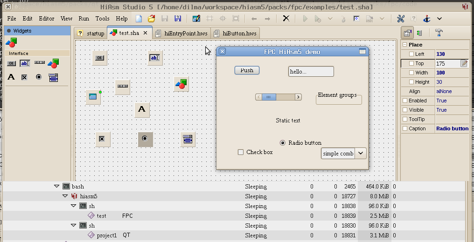
Task: Click the Open file folder toolbar icon
Action: (x=151, y=19)
